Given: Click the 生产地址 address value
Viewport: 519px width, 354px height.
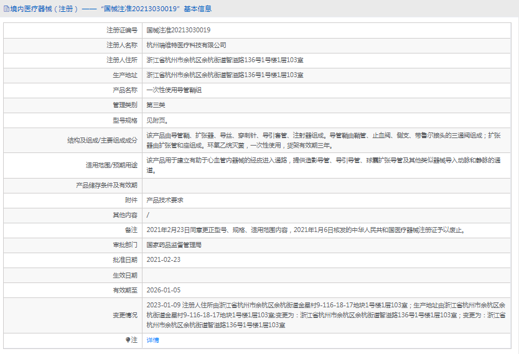Looking at the screenshot, I should 225,75.
